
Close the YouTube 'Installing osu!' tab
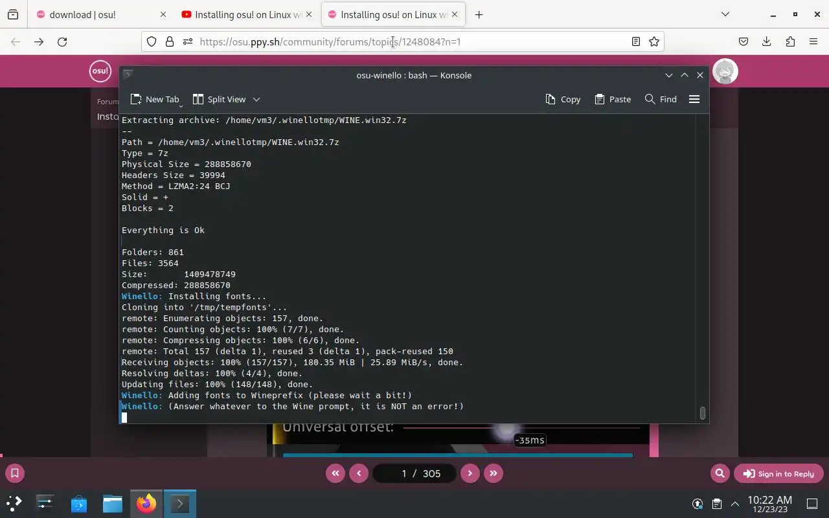coord(308,14)
